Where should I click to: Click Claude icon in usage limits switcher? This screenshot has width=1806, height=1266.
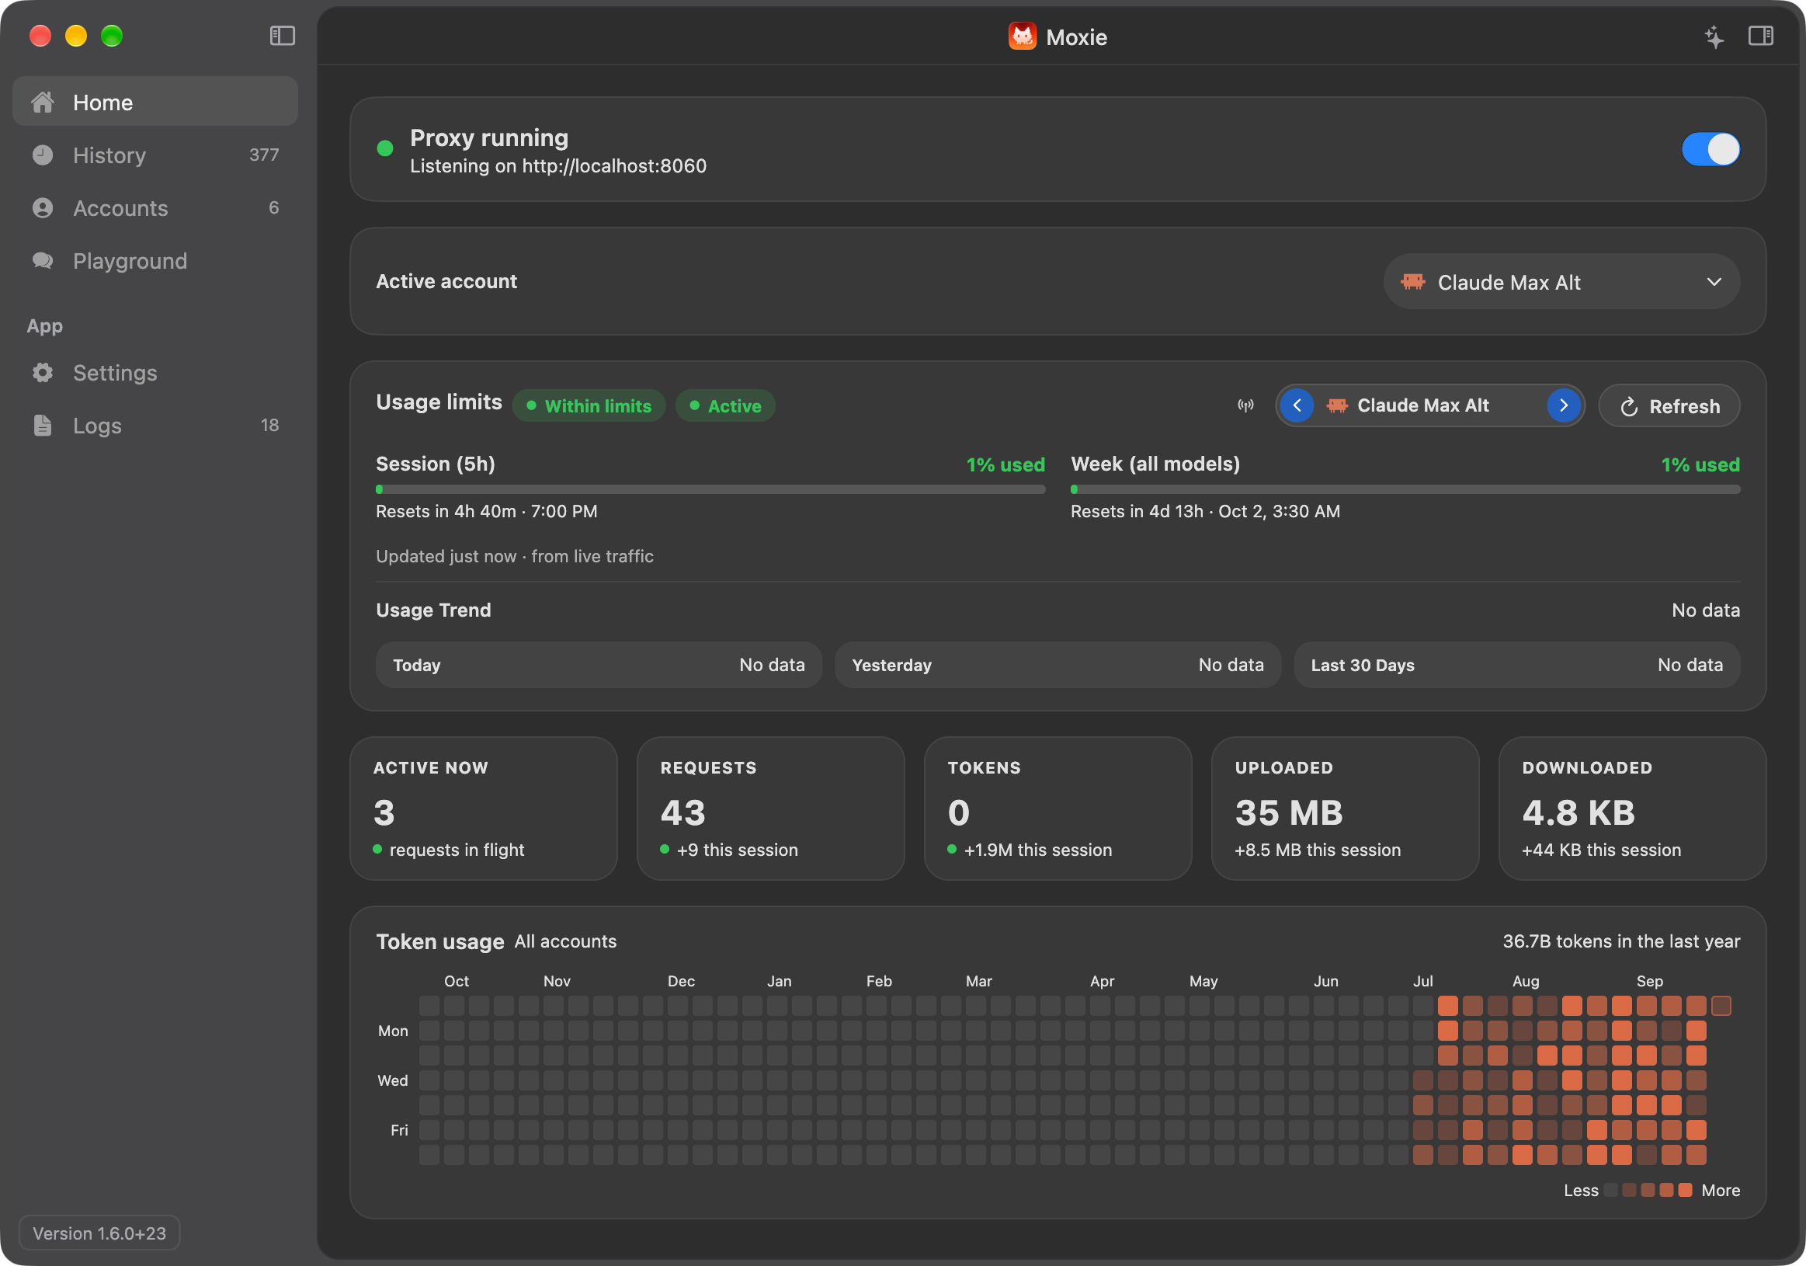tap(1336, 406)
